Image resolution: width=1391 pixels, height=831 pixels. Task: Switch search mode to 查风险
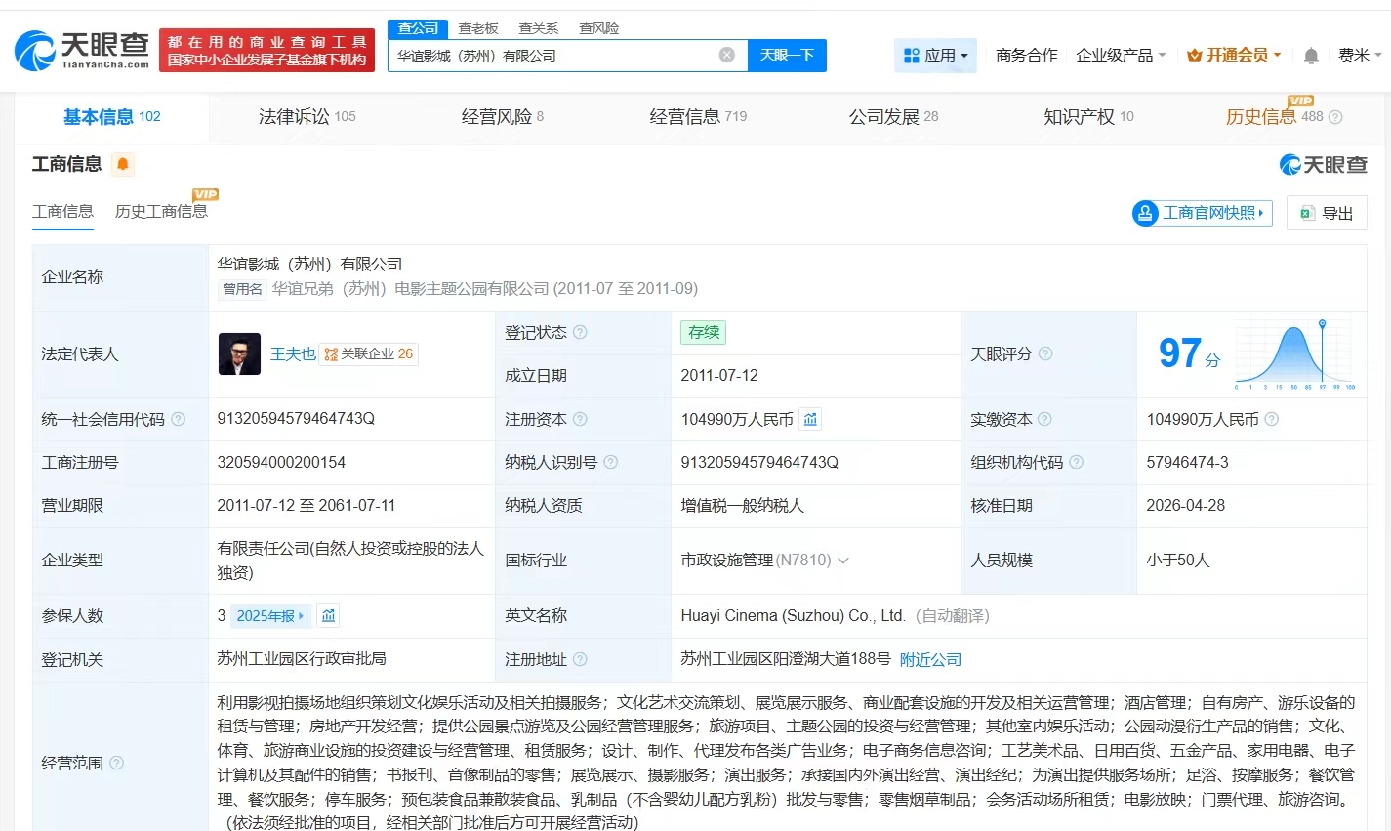pyautogui.click(x=599, y=28)
